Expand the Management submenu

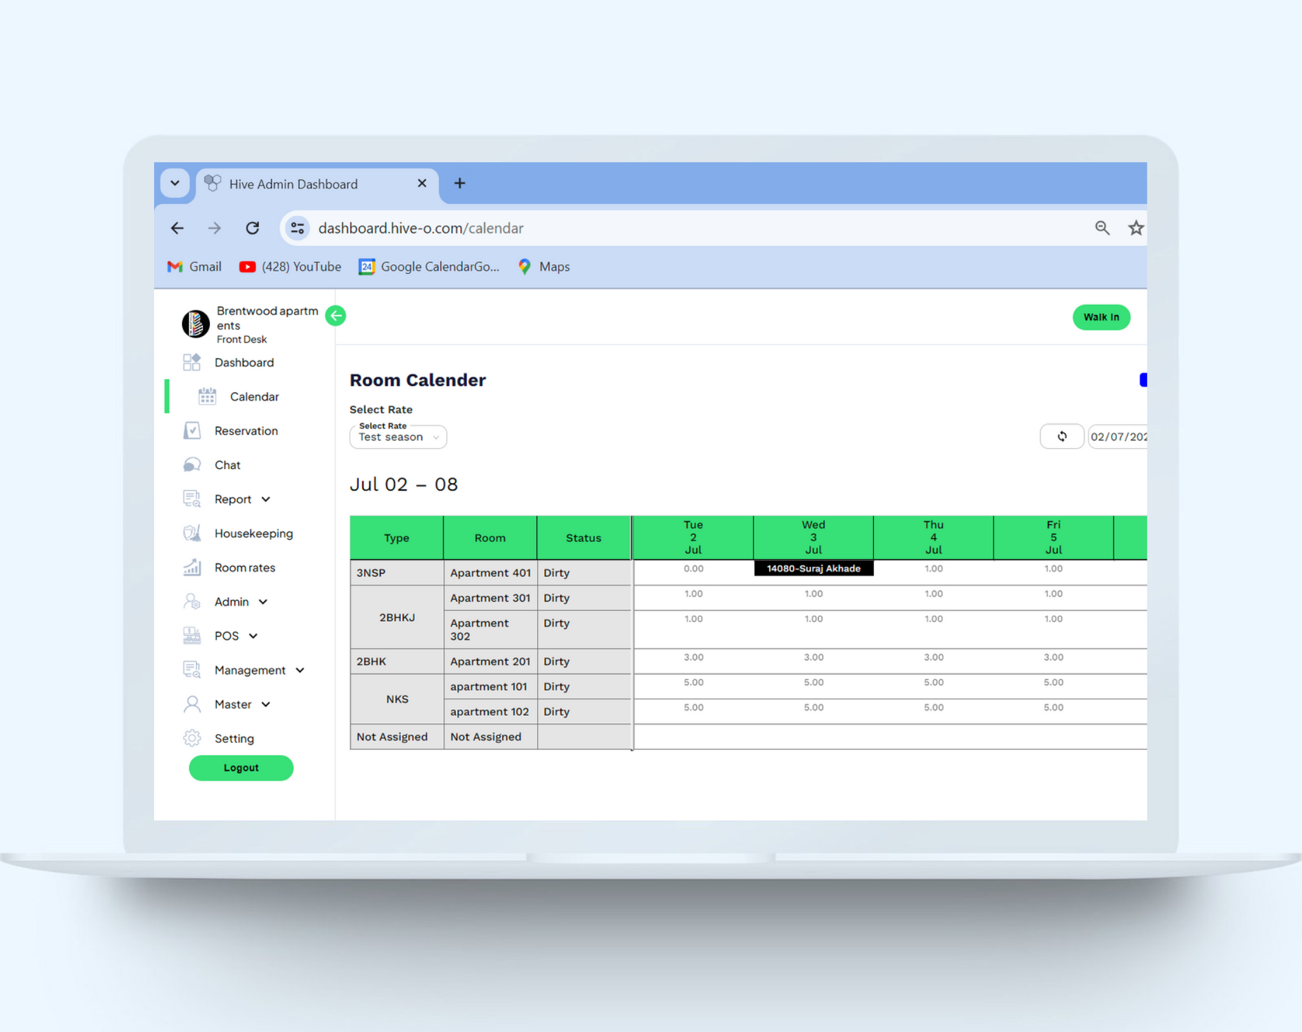click(300, 670)
